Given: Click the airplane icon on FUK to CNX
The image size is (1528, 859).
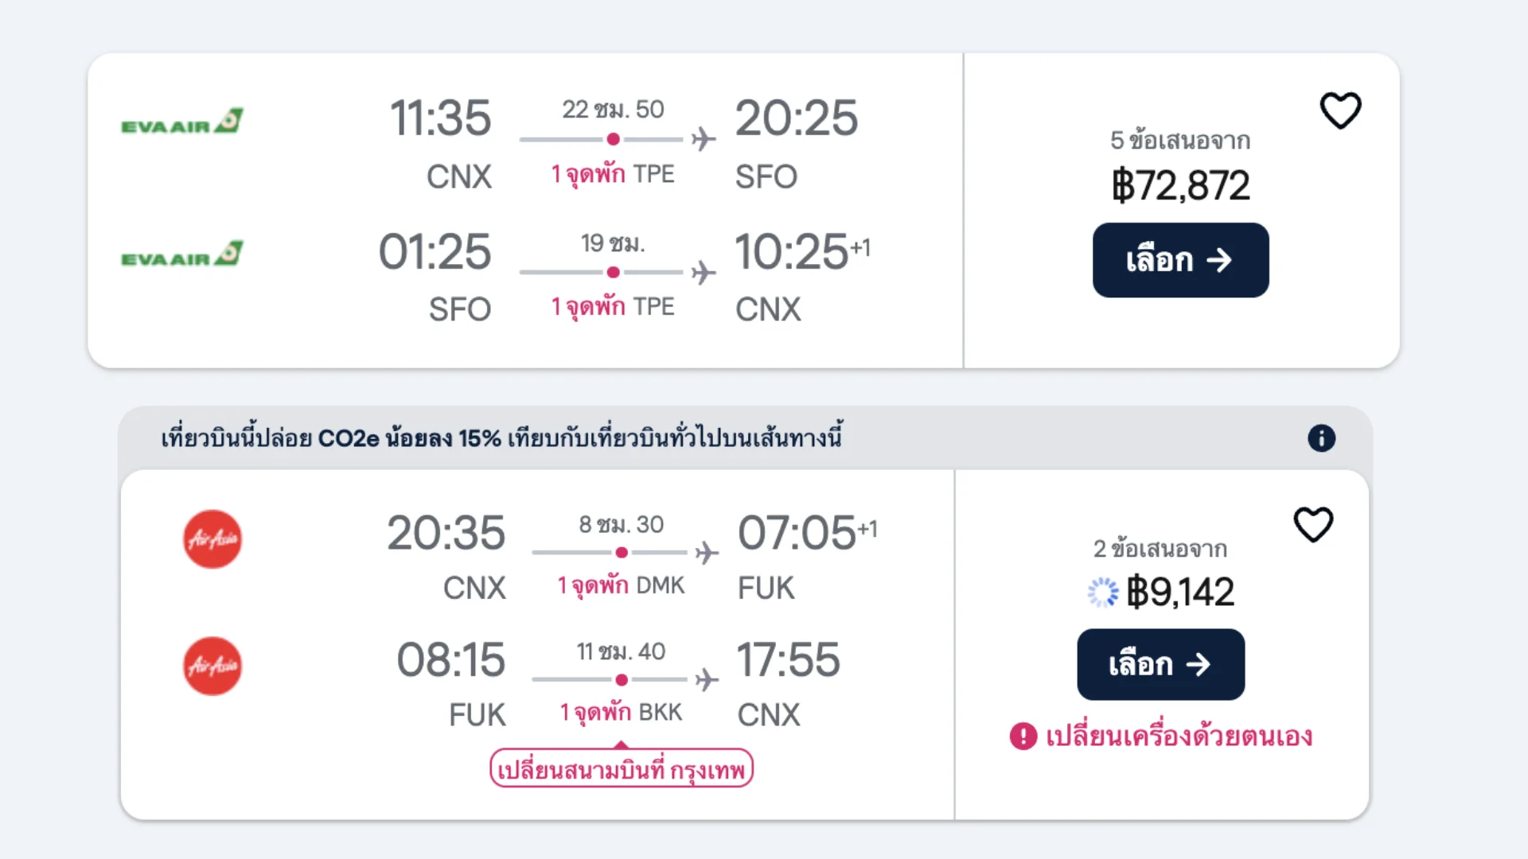Looking at the screenshot, I should pyautogui.click(x=706, y=680).
